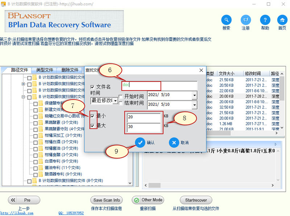Select 柑橘深加工 (3个文件) folder
290x216 pixels.
(63, 136)
